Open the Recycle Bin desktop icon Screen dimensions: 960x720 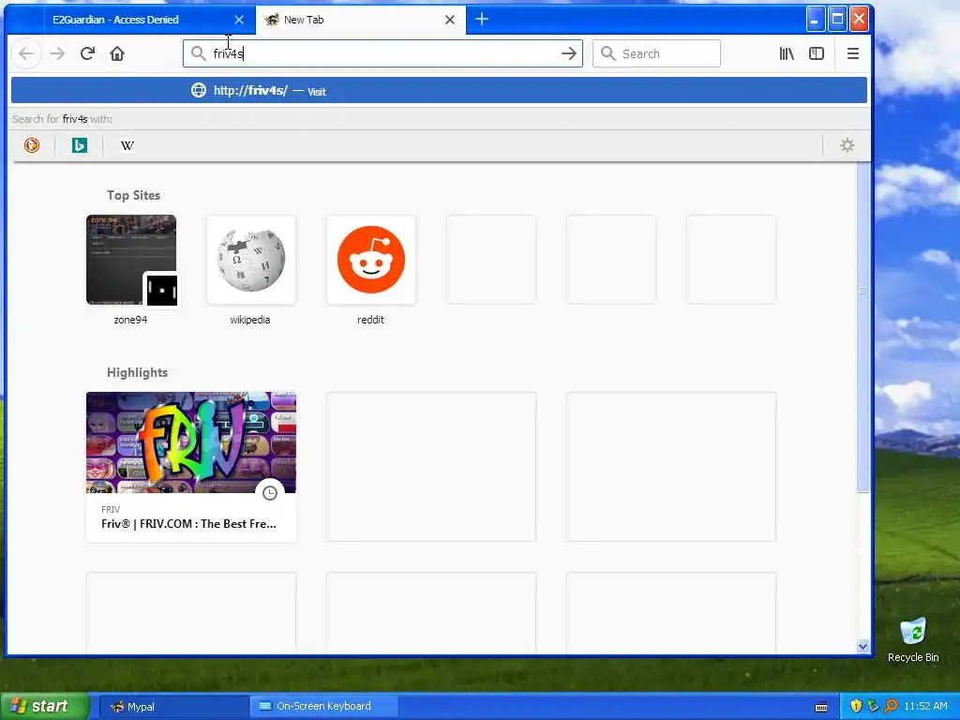[x=913, y=639]
